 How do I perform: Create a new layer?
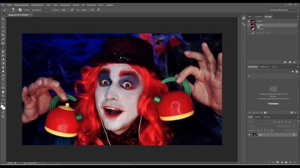click(290, 162)
